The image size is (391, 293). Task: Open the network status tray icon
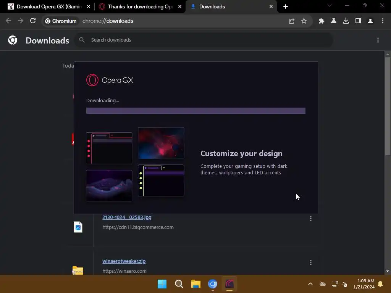[x=334, y=284]
